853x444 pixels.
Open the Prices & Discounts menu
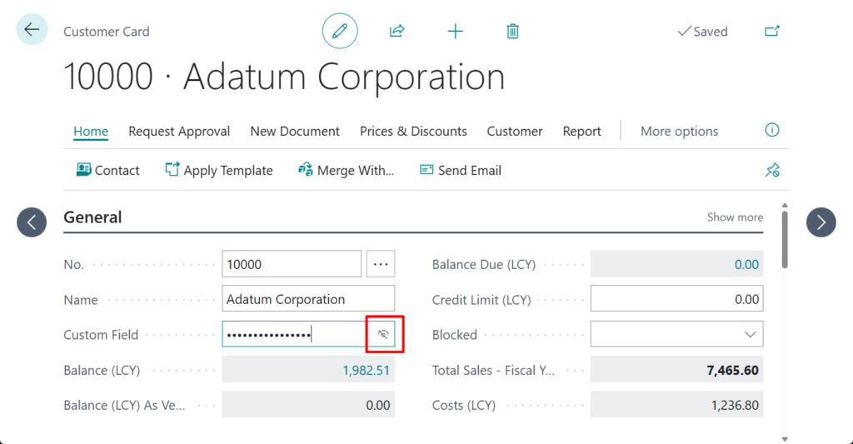413,132
